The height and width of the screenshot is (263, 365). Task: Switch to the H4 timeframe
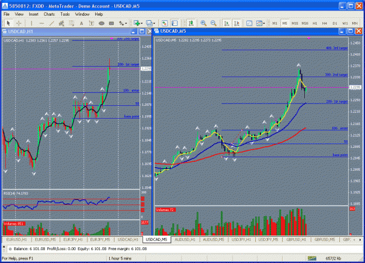coord(325,23)
